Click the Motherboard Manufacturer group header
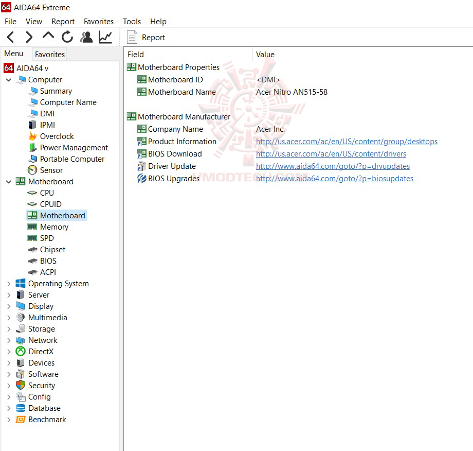Screen dimensions: 473x451 click(184, 117)
